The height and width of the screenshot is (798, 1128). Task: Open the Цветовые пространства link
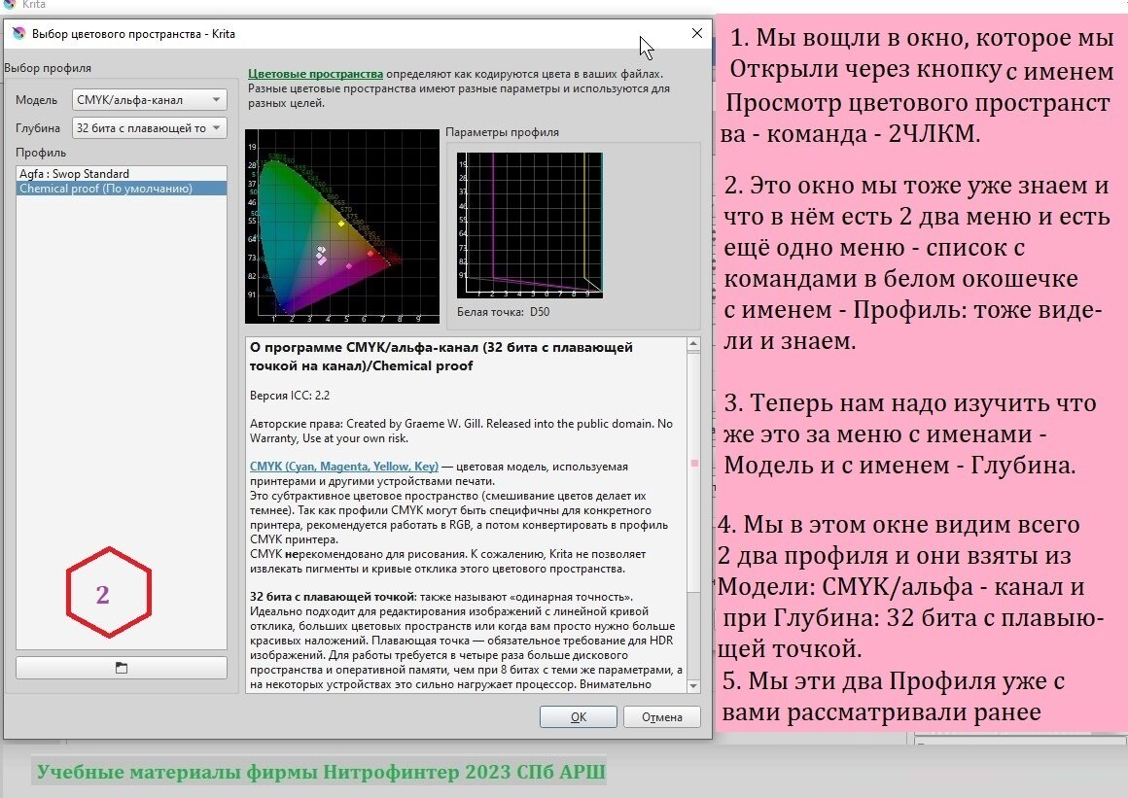315,73
